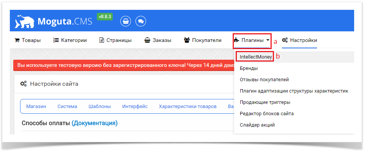367x153 pixels.
Task: Open the Страницы section
Action: point(115,40)
